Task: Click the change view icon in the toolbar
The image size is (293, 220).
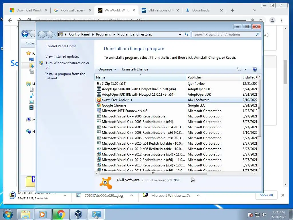Action: pos(239,69)
